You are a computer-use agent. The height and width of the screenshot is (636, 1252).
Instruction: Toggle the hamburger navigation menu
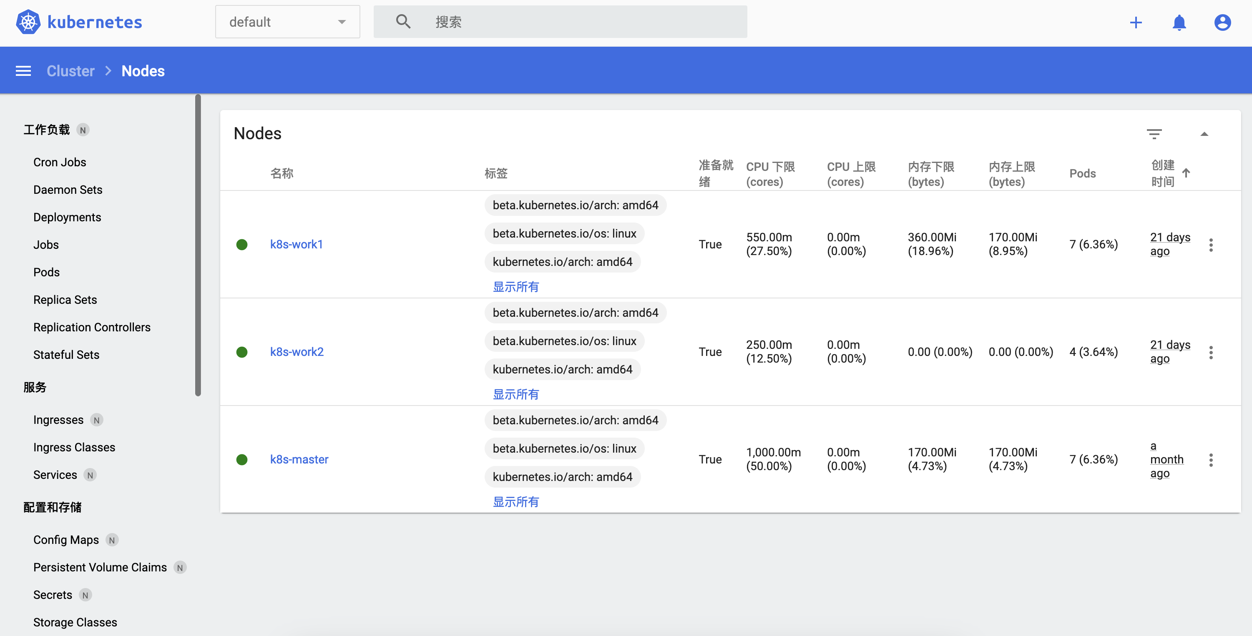[x=23, y=71]
